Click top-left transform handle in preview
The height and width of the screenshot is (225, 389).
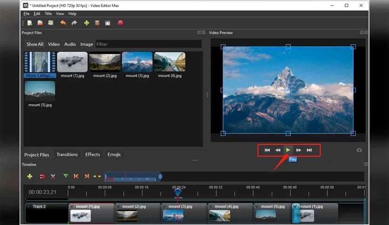coord(223,46)
